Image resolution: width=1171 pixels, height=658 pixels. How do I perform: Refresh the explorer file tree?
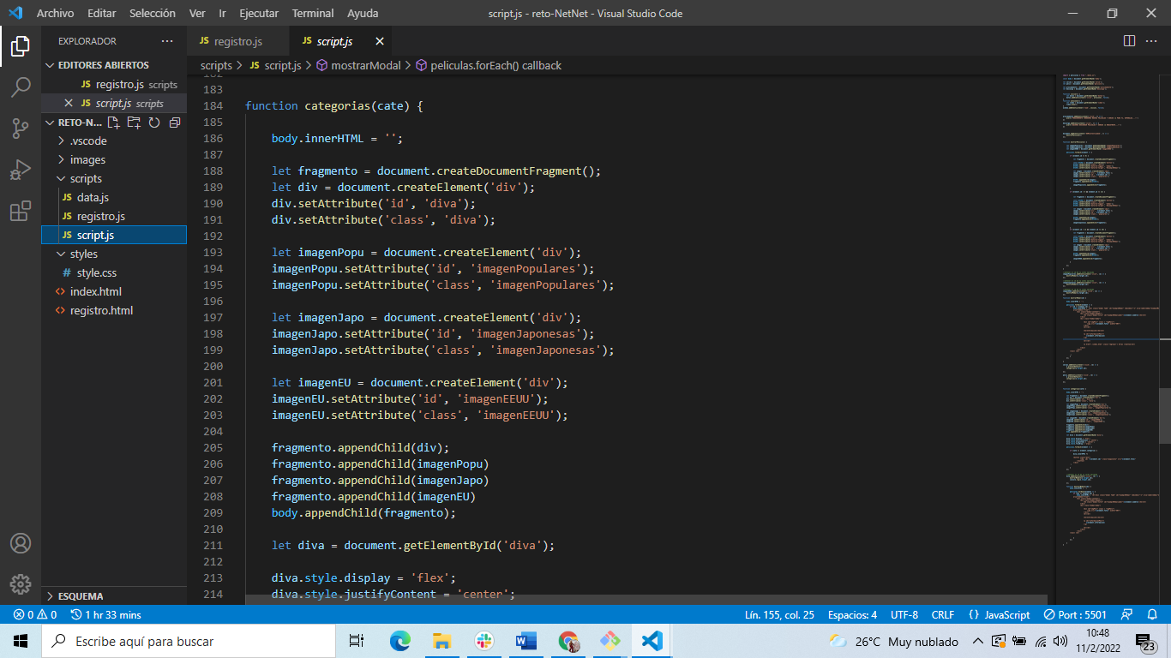point(154,123)
